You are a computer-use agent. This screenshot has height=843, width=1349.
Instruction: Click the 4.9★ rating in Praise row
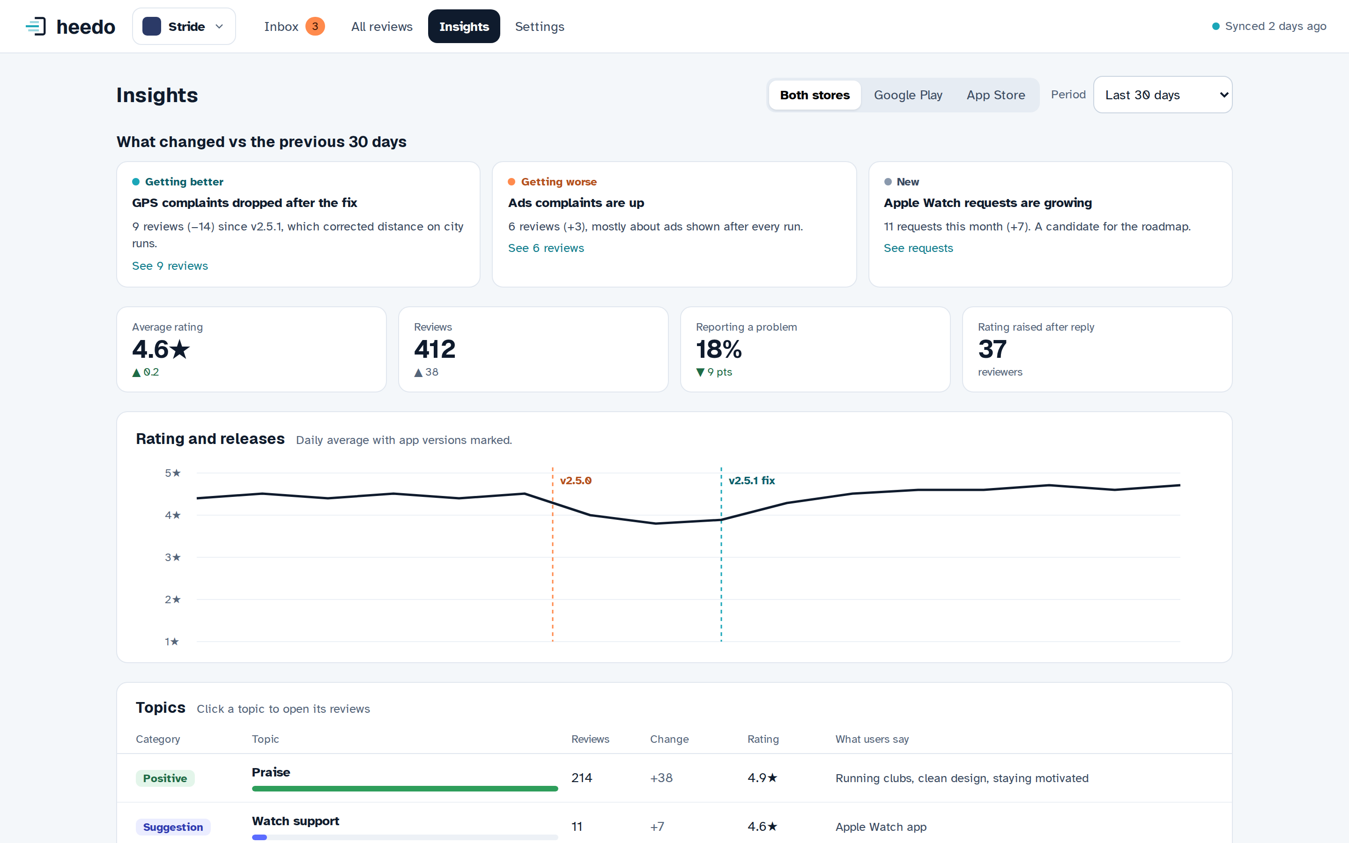(x=762, y=778)
